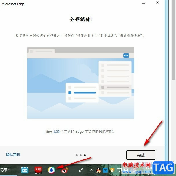Open the 此处 link about Edge features
The height and width of the screenshot is (176, 176).
tap(57, 131)
